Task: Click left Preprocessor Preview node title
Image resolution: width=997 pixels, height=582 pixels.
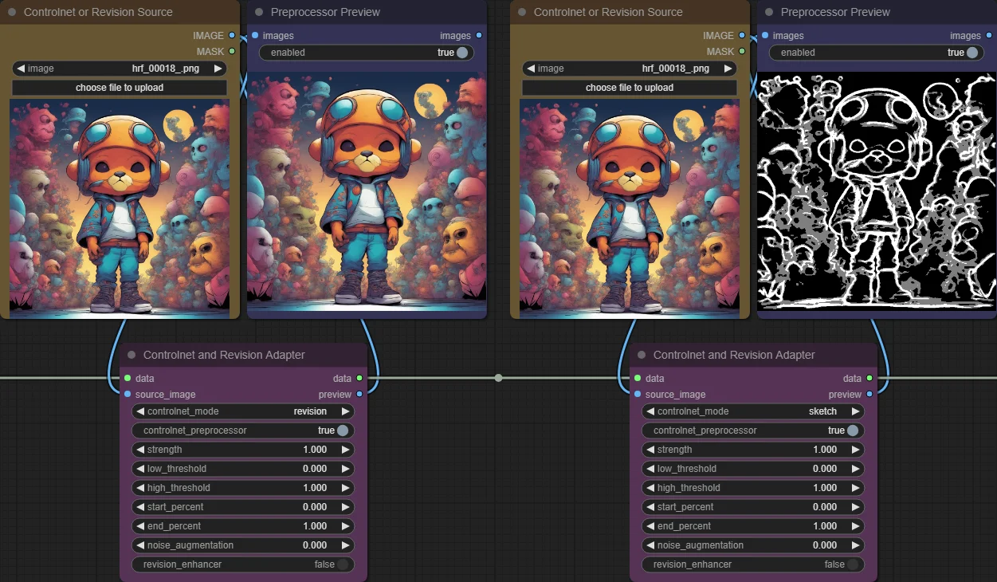Action: 325,12
